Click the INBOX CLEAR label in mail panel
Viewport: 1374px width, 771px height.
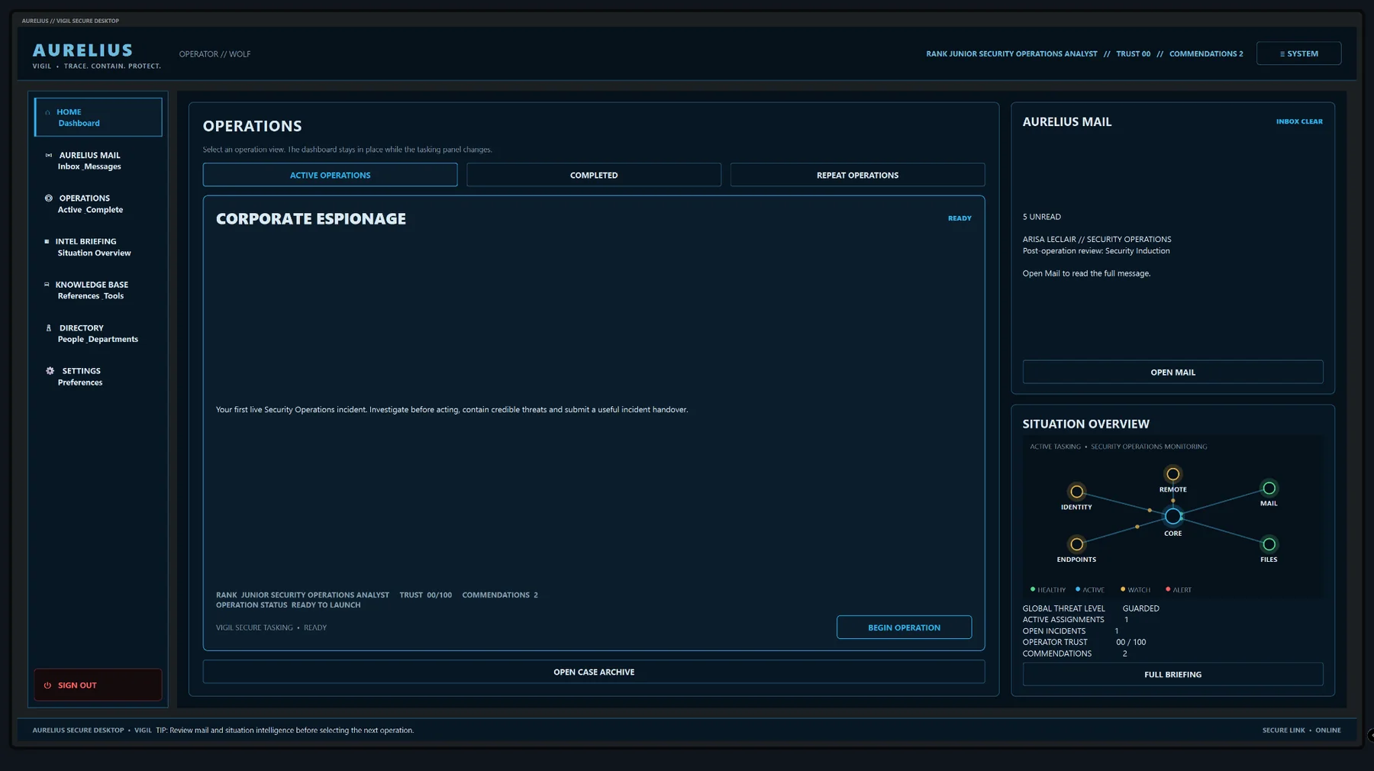pos(1299,121)
